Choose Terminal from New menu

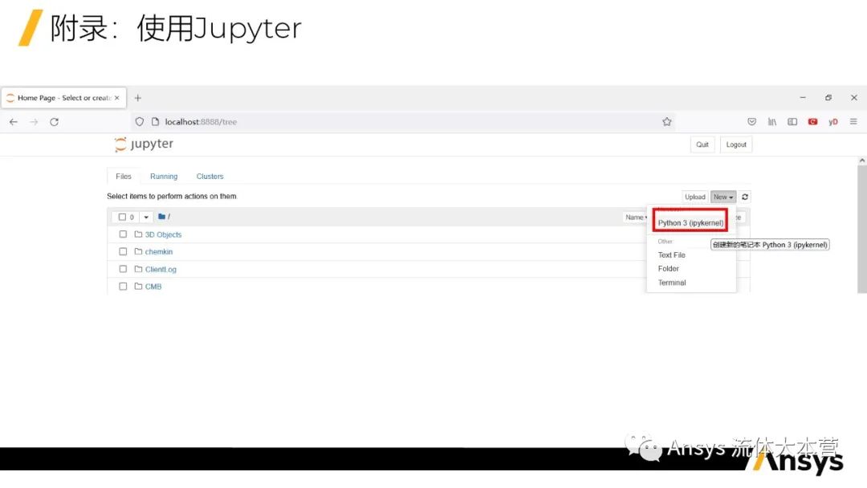[x=672, y=283]
